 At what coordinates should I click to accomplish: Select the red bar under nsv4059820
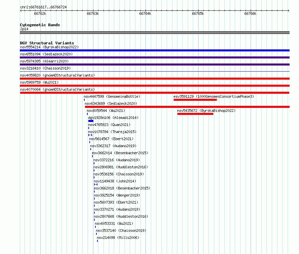pos(155,79)
